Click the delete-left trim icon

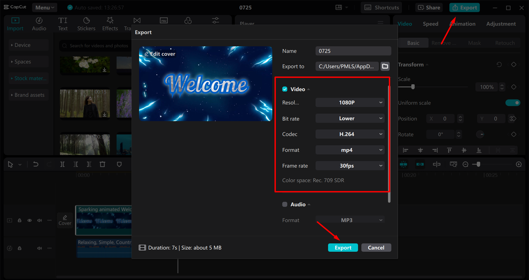click(x=76, y=164)
